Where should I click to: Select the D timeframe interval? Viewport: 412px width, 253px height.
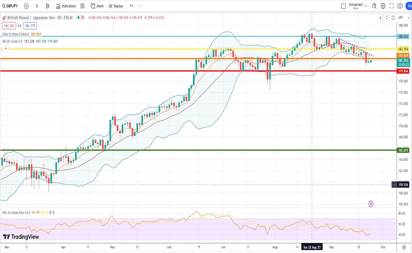(37, 6)
